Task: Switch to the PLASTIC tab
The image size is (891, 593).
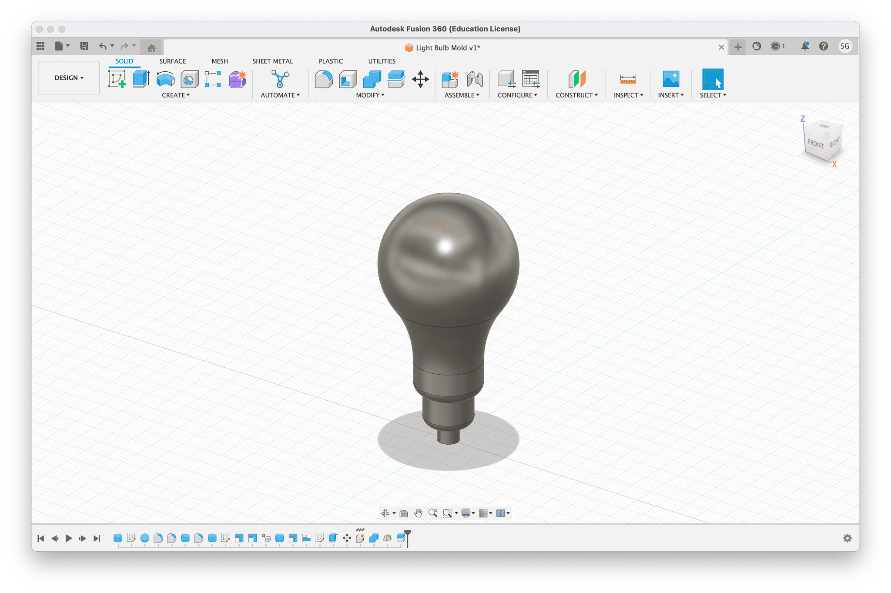Action: coord(331,61)
